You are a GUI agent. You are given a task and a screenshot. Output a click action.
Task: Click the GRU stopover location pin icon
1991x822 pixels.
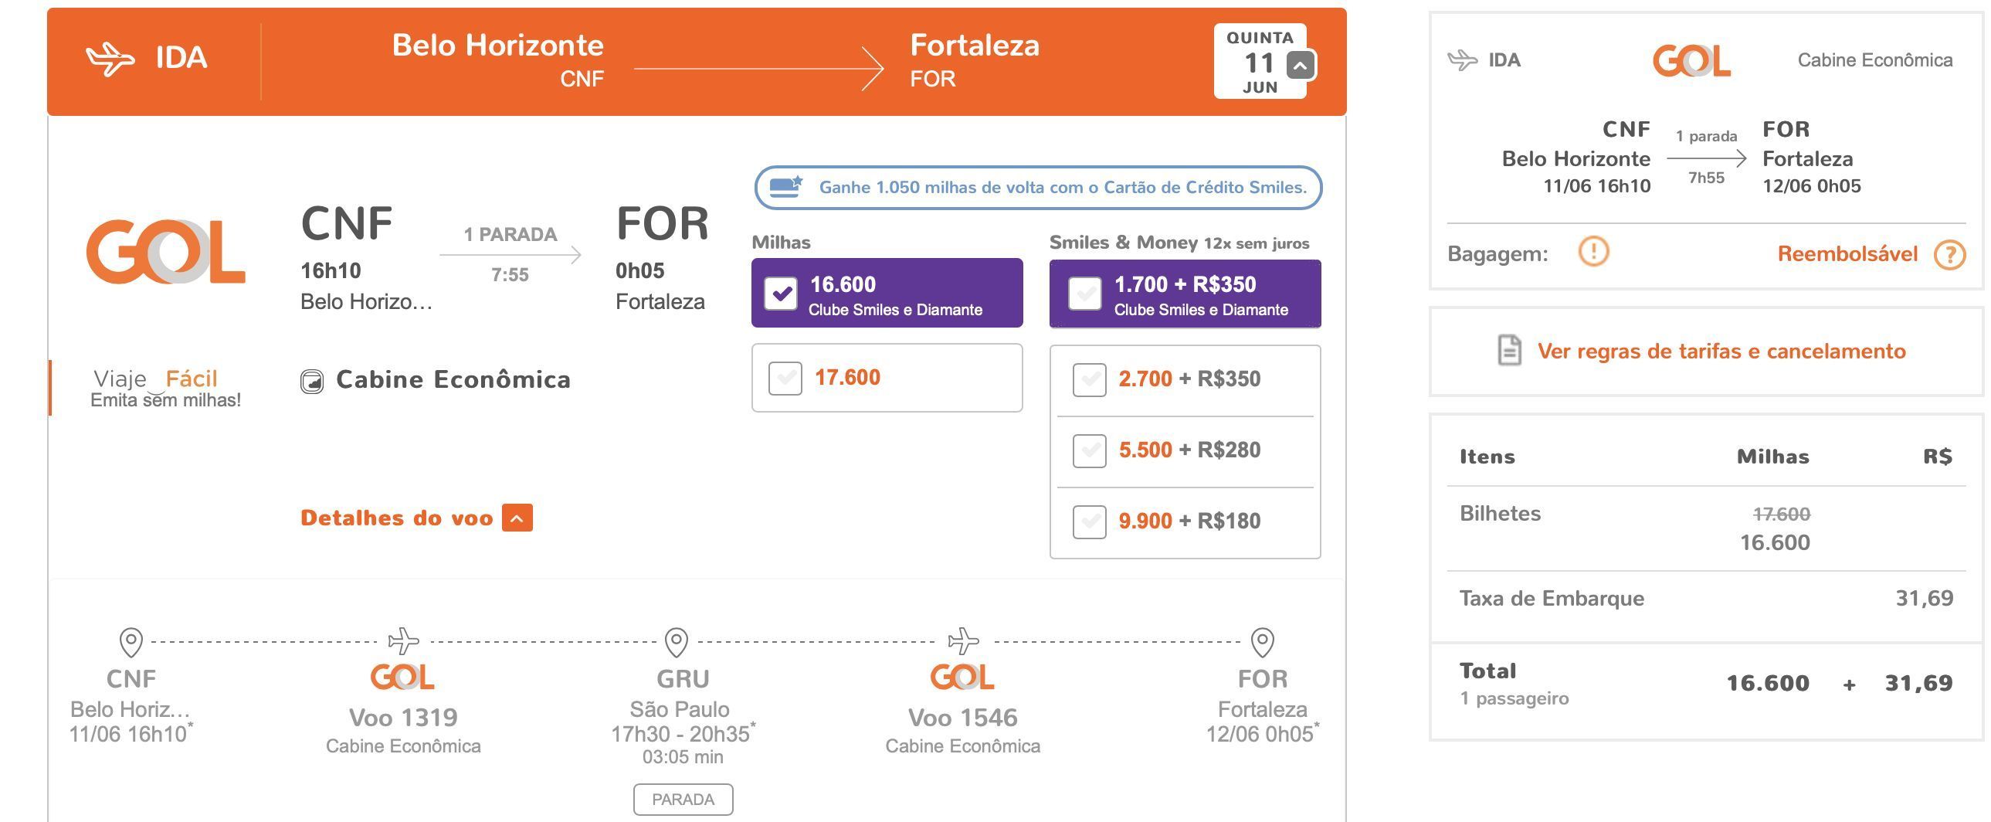[x=677, y=641]
